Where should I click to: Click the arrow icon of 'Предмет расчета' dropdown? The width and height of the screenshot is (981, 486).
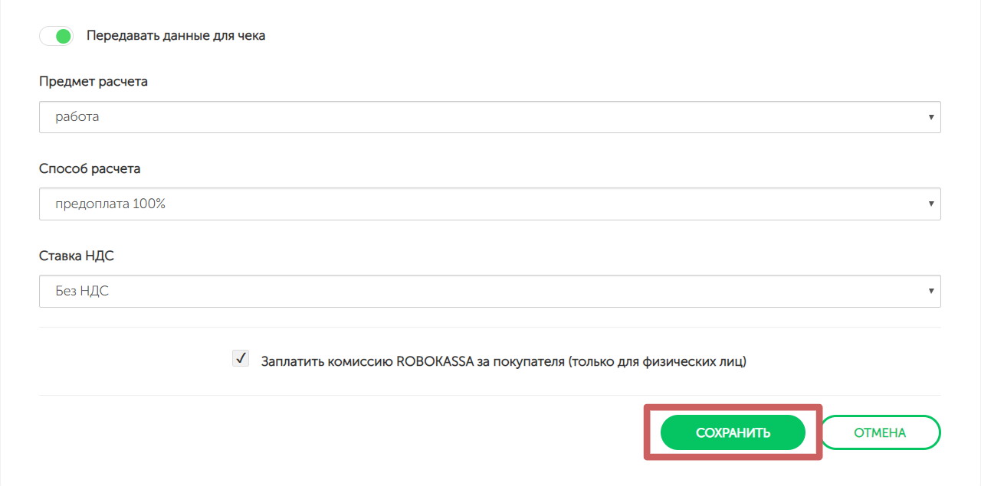[x=930, y=117]
